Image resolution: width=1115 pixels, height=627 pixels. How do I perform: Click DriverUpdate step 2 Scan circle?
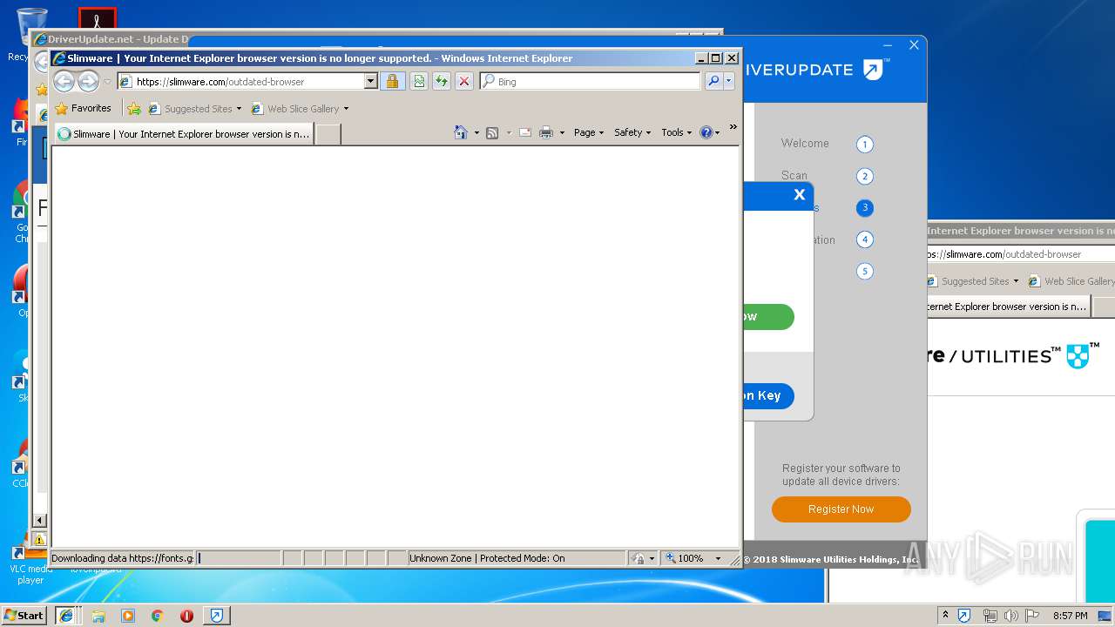tap(864, 176)
